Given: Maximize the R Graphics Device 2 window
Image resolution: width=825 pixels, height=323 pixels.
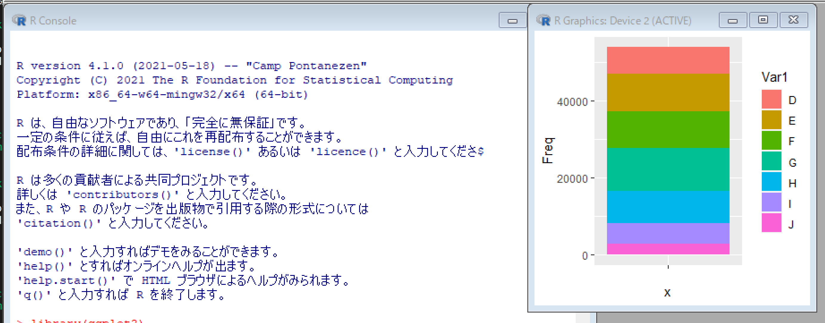Looking at the screenshot, I should point(763,21).
